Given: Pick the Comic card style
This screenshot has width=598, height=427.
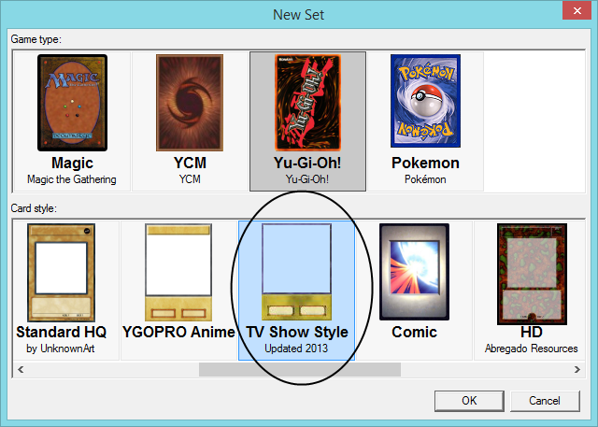Looking at the screenshot, I should (x=414, y=291).
